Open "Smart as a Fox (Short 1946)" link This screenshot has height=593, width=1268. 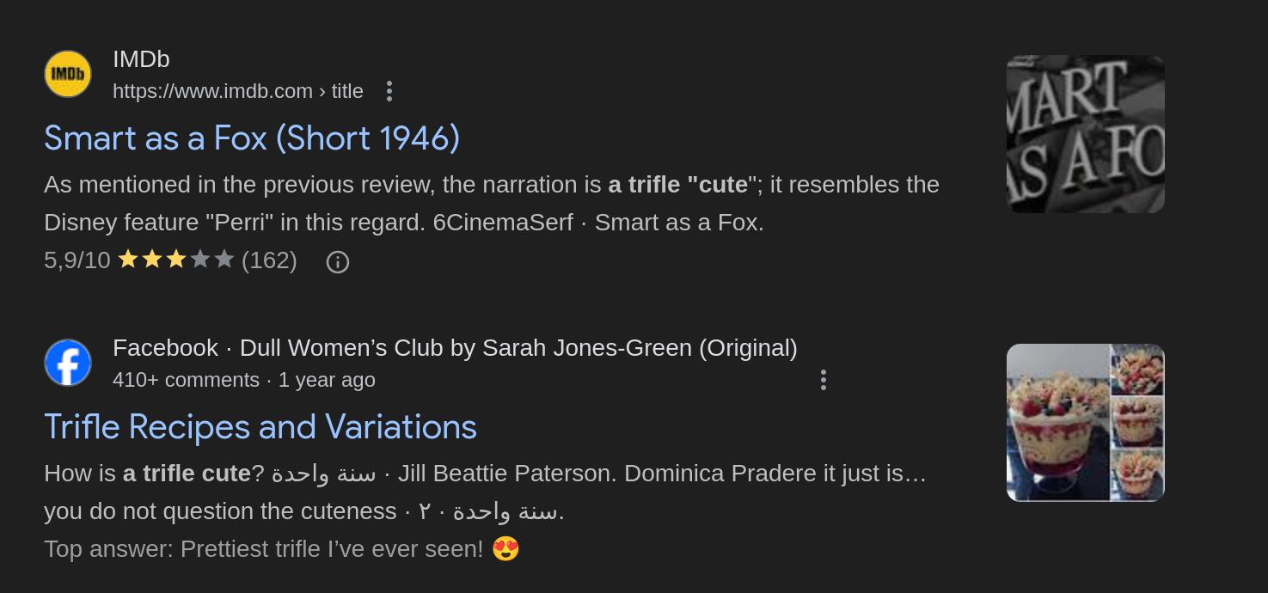pyautogui.click(x=252, y=138)
